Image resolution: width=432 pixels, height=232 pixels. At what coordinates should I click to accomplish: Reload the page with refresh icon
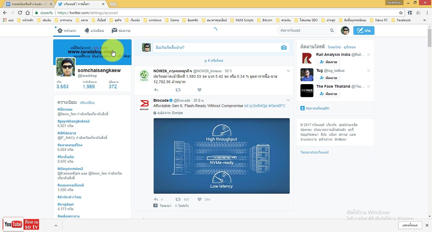(20, 13)
